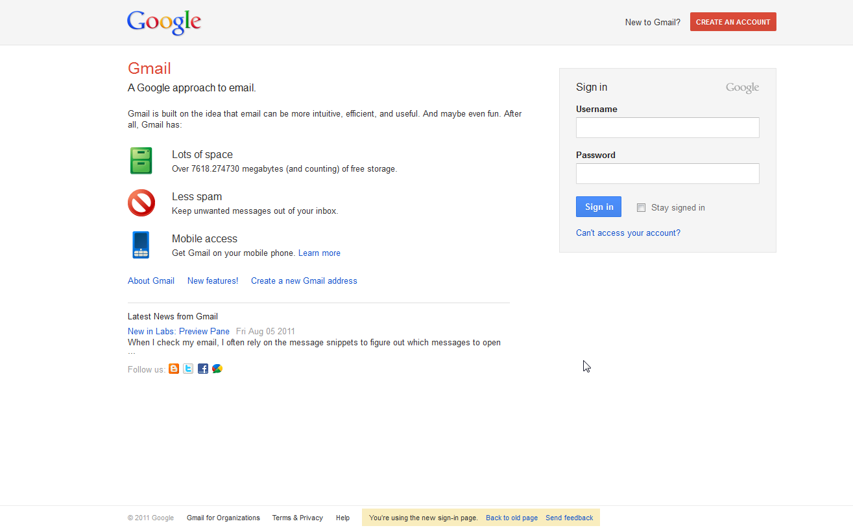Click the Lots of space heading
Screen dimensions: 853x528
[x=202, y=155]
